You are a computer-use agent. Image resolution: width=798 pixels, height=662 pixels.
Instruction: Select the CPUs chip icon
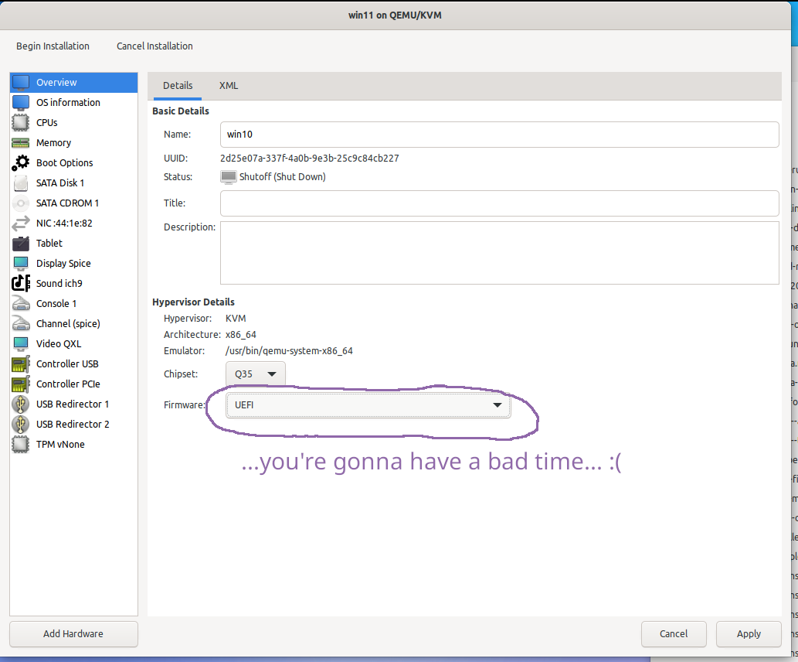tap(21, 123)
